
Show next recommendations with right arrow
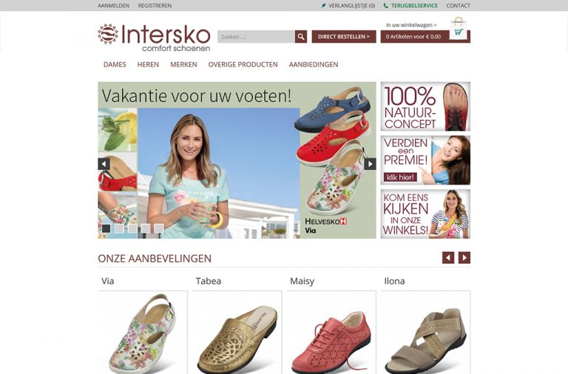(464, 258)
